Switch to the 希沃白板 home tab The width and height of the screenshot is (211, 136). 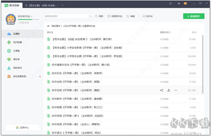pos(12,5)
